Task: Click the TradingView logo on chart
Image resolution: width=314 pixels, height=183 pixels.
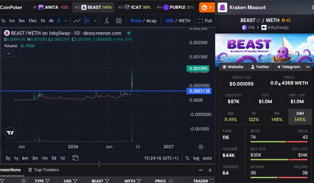Action: click(10, 133)
